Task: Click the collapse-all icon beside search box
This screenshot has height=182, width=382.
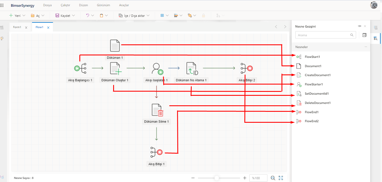Action: click(364, 35)
